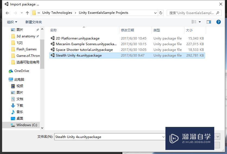Image resolution: width=227 pixels, height=154 pixels.
Task: Open the 3d anatomy folder
Action: (x=26, y=36)
